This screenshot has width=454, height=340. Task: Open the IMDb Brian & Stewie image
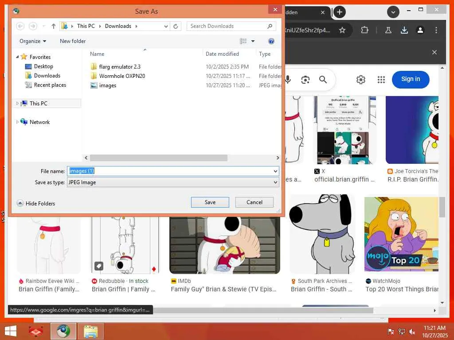225,244
